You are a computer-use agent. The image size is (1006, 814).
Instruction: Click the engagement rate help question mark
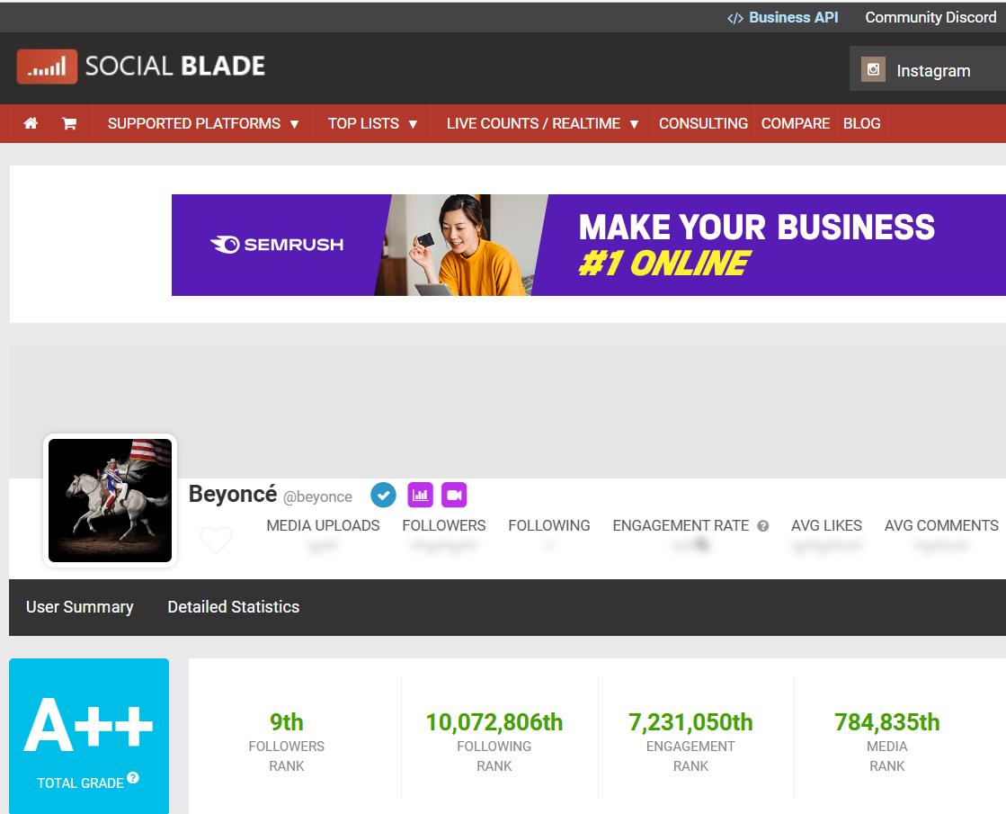point(763,526)
